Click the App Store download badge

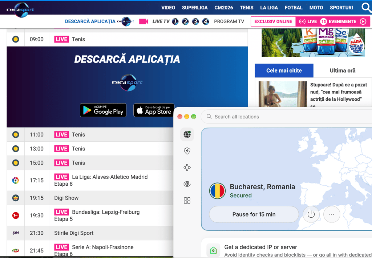[x=154, y=110]
